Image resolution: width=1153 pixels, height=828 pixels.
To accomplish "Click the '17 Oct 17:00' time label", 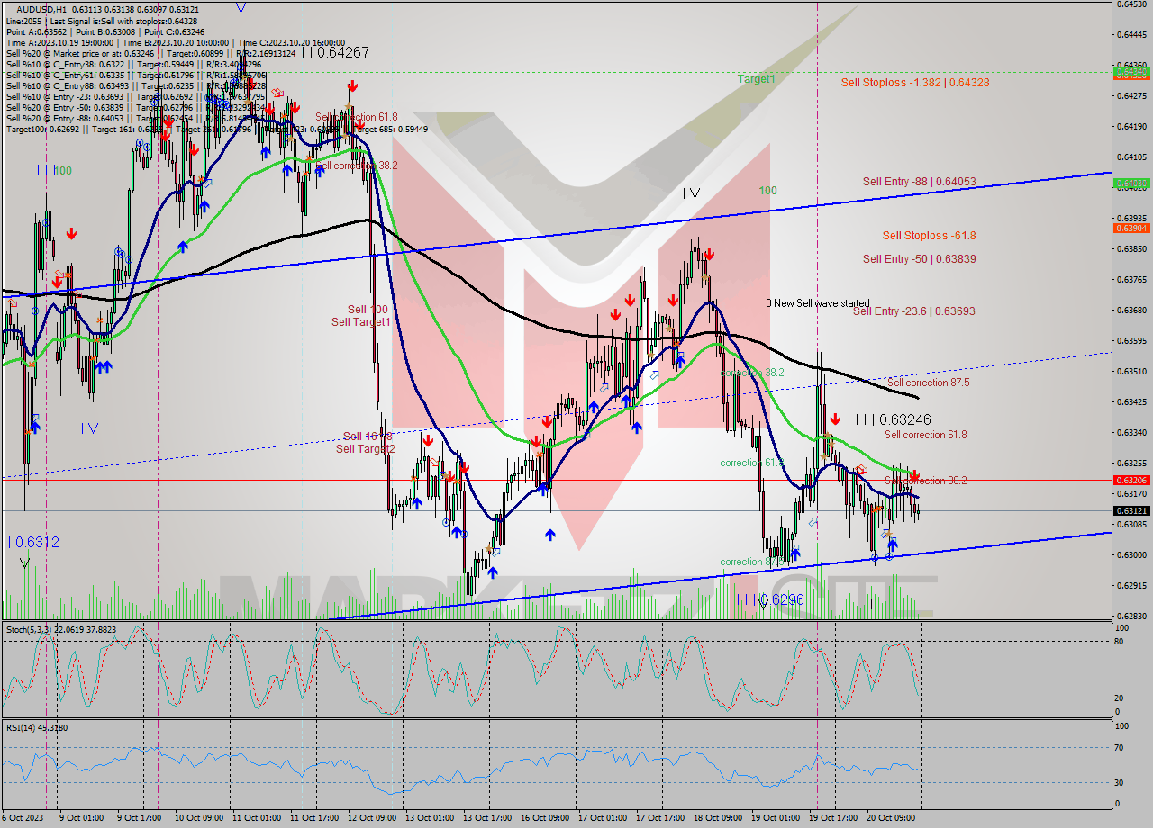I will pyautogui.click(x=660, y=817).
